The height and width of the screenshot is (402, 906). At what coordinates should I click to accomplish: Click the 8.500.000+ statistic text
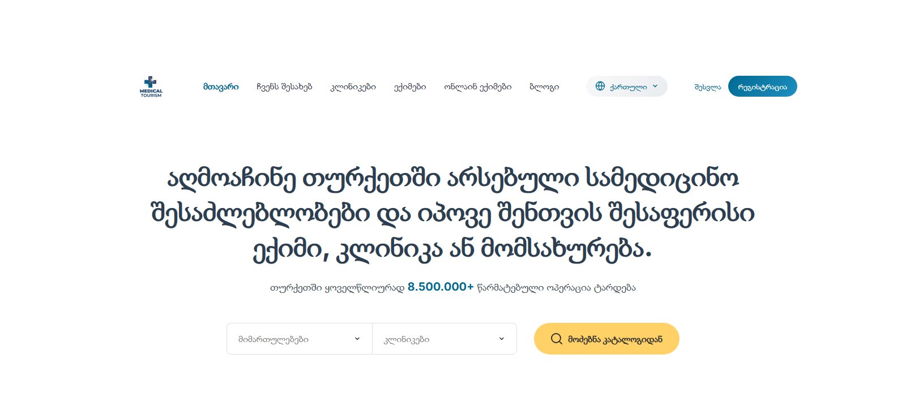441,287
